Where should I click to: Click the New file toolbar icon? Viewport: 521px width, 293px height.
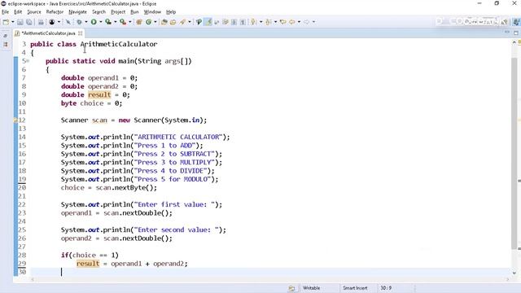tap(6, 22)
